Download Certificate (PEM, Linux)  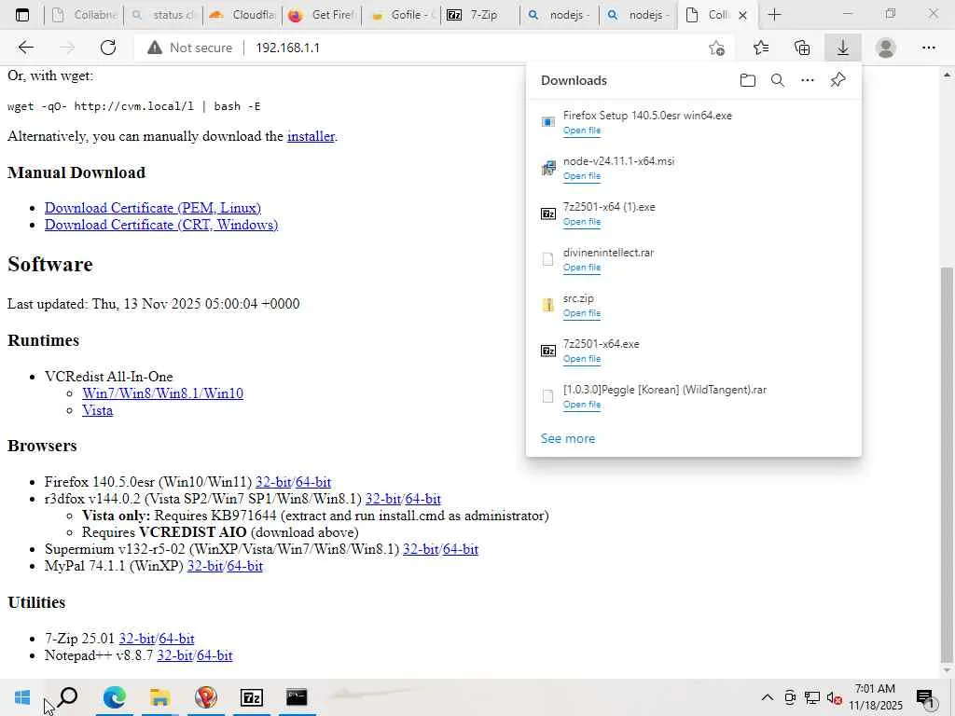pos(153,208)
